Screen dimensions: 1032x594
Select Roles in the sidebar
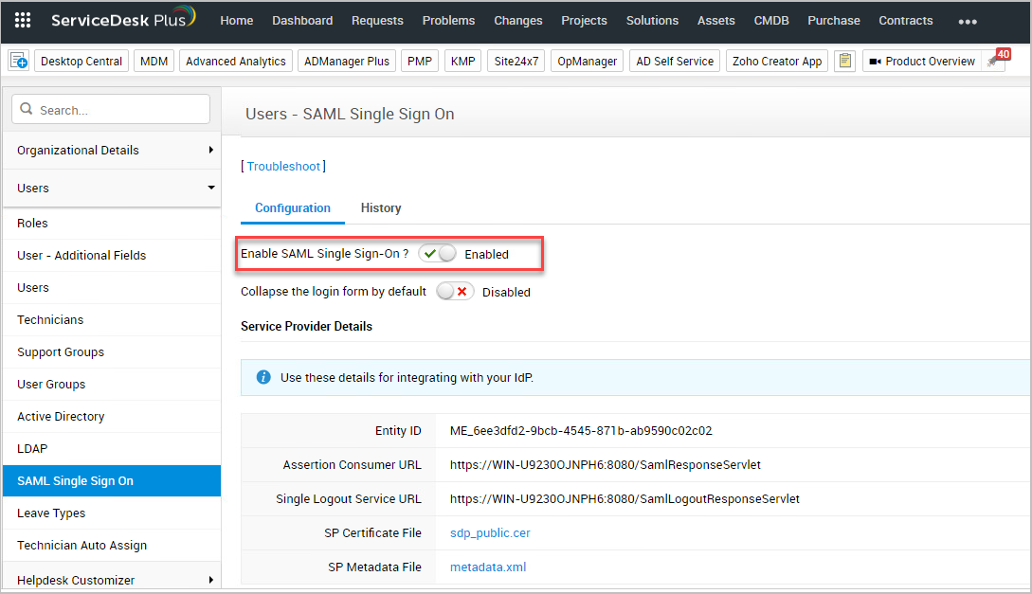tap(112, 223)
